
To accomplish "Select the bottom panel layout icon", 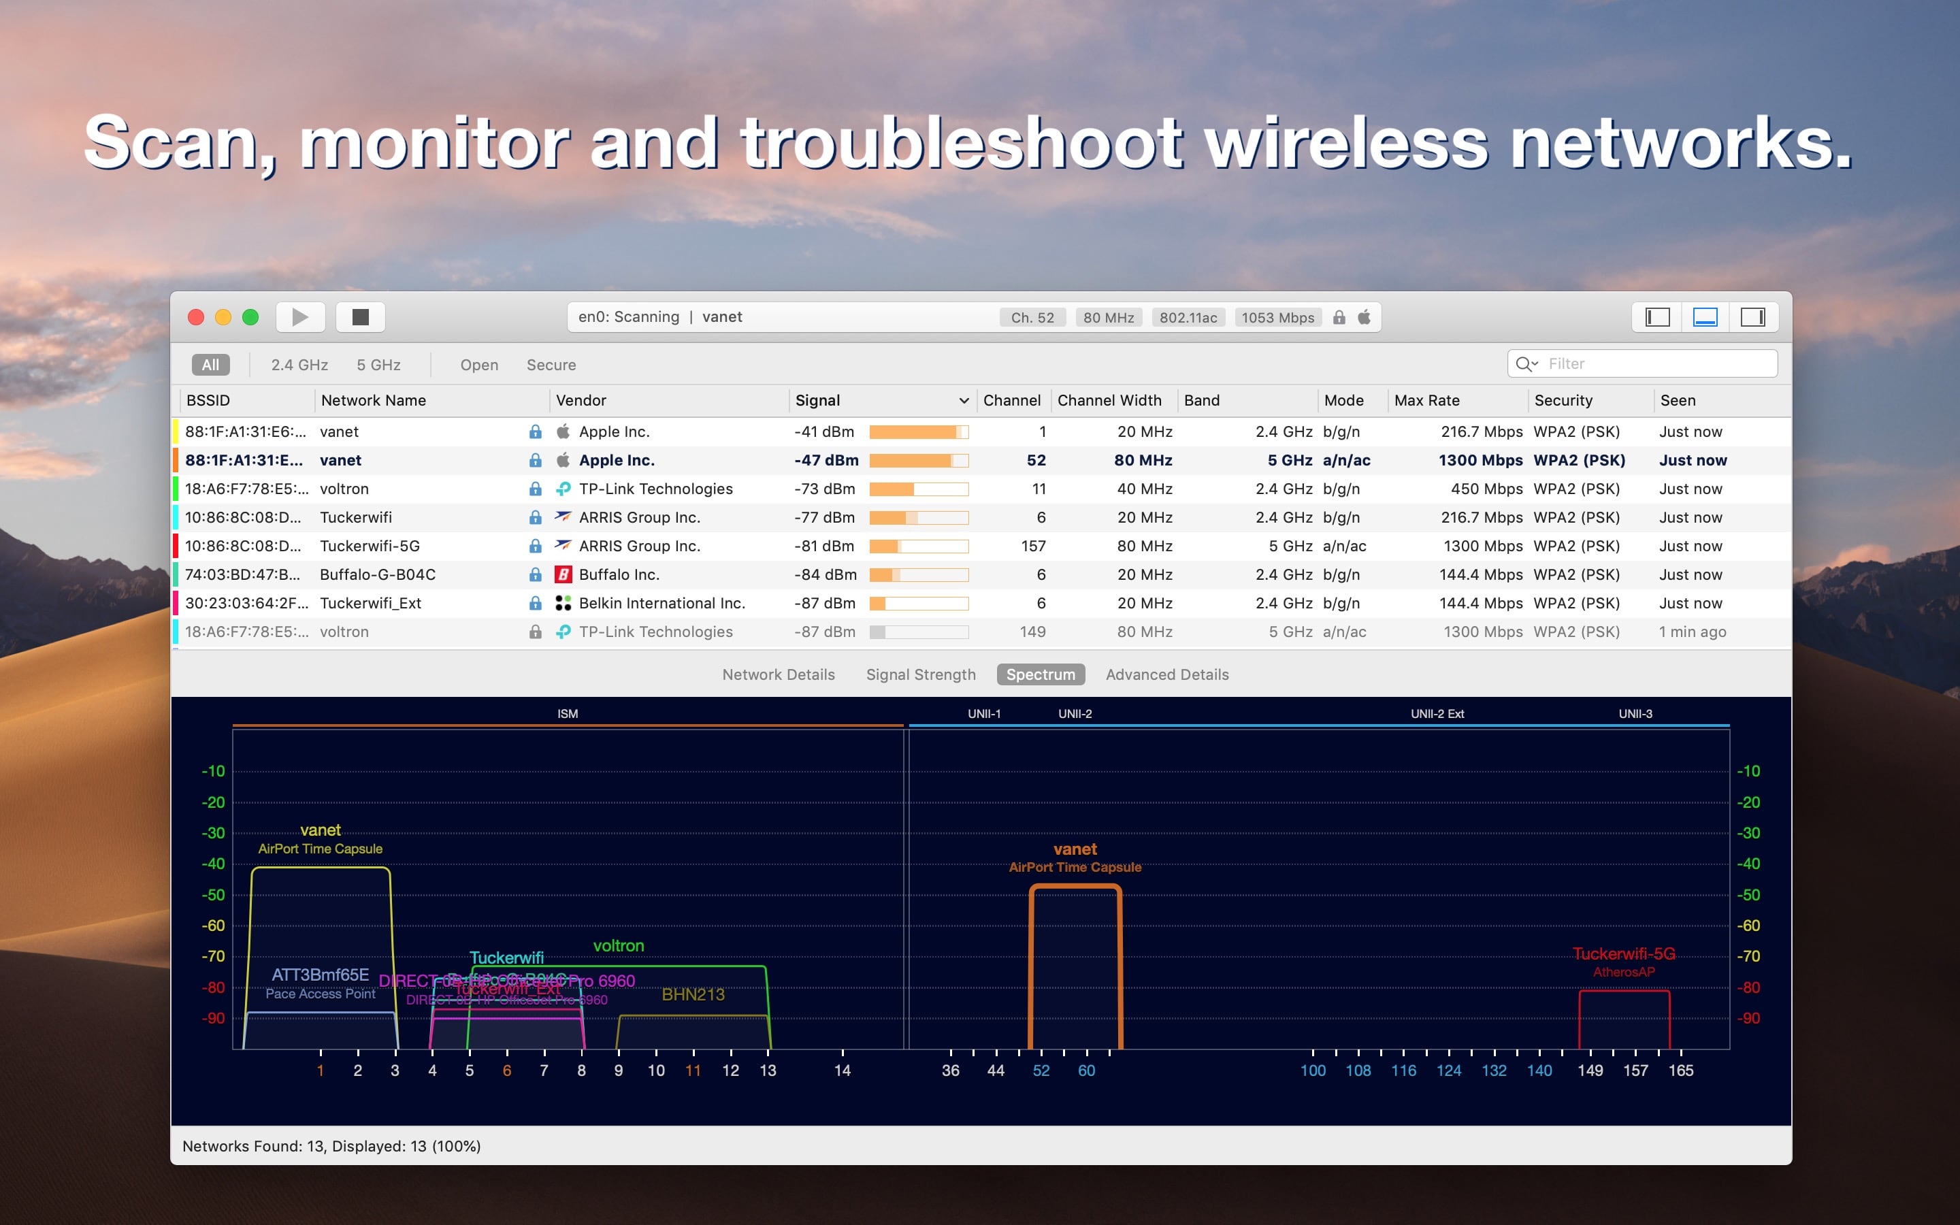I will [x=1705, y=316].
